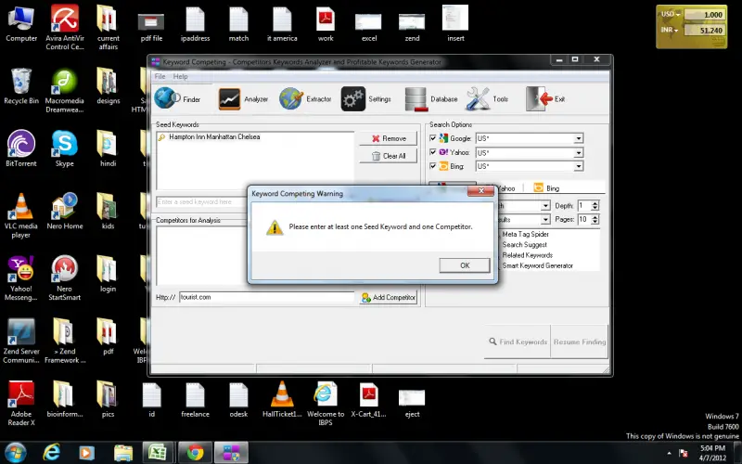
Task: Close the Keyword Competing Warning dialog
Action: point(480,190)
